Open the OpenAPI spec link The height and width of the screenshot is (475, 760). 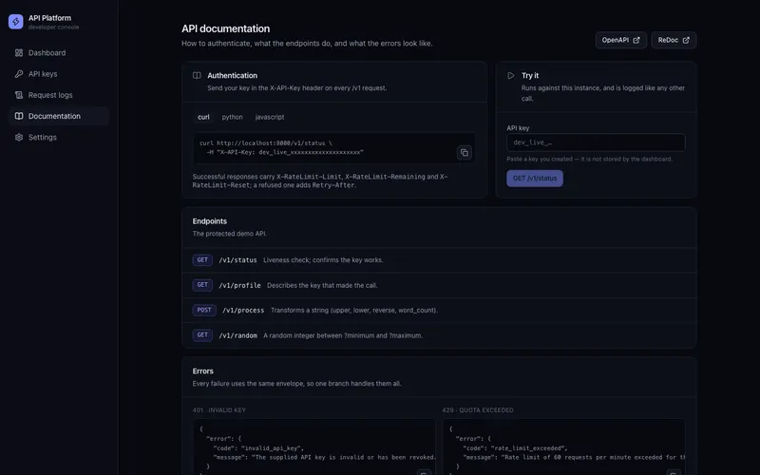(621, 40)
